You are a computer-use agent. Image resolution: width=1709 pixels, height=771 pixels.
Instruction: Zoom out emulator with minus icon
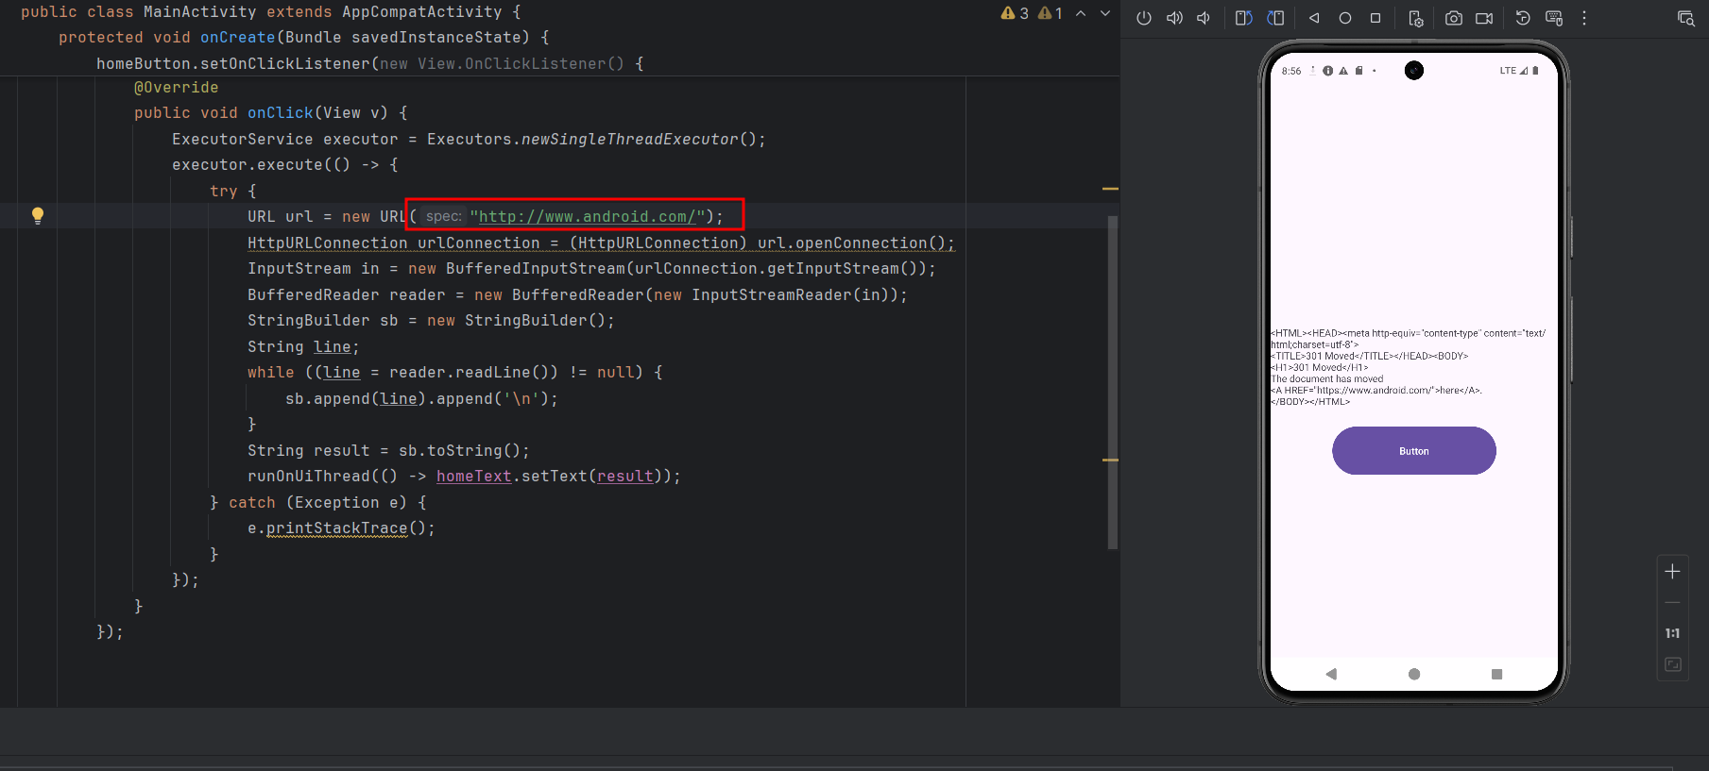click(x=1672, y=602)
